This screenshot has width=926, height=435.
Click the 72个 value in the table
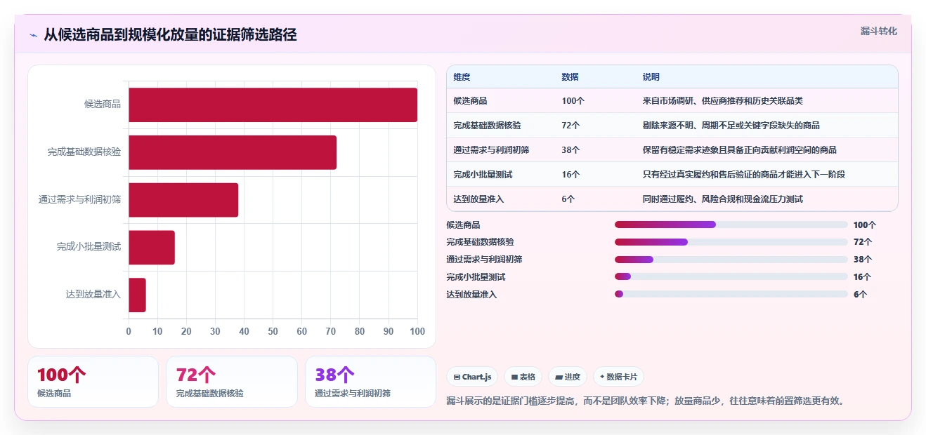tap(570, 126)
